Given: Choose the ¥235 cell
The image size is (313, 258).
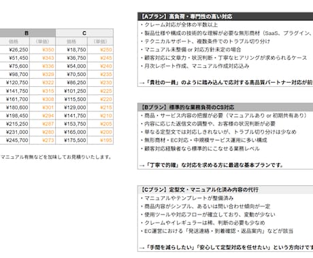Looking at the screenshot, I should tap(101, 75).
